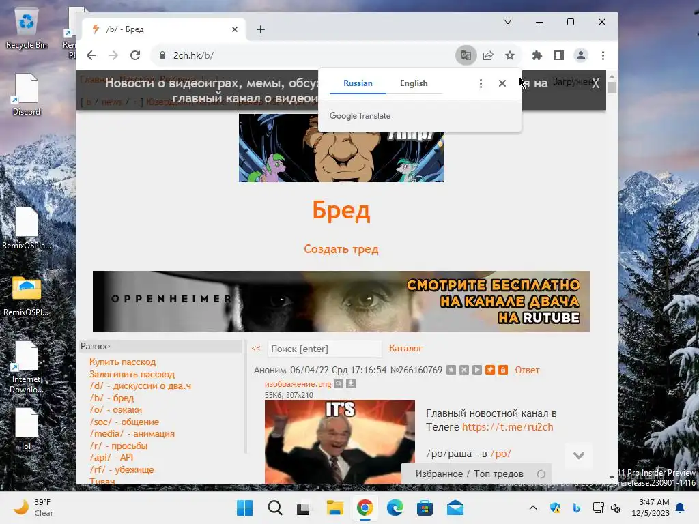Screen dimensions: 699x524
Task: Close the /b/ - Бред tab
Action: coord(235,29)
